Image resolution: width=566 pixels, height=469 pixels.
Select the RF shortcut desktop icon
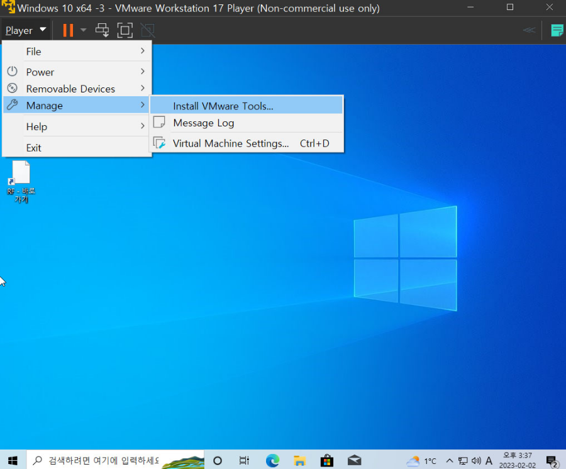point(21,182)
